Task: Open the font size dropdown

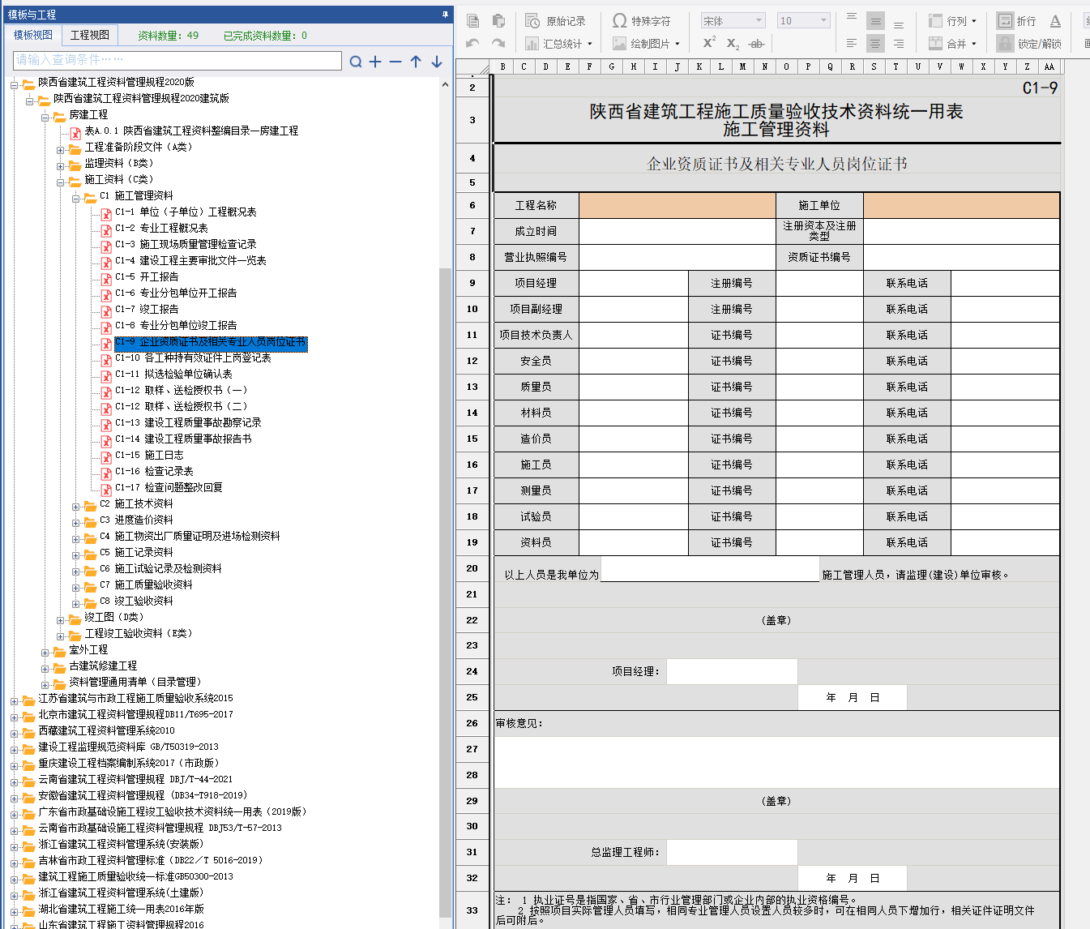Action: point(802,21)
